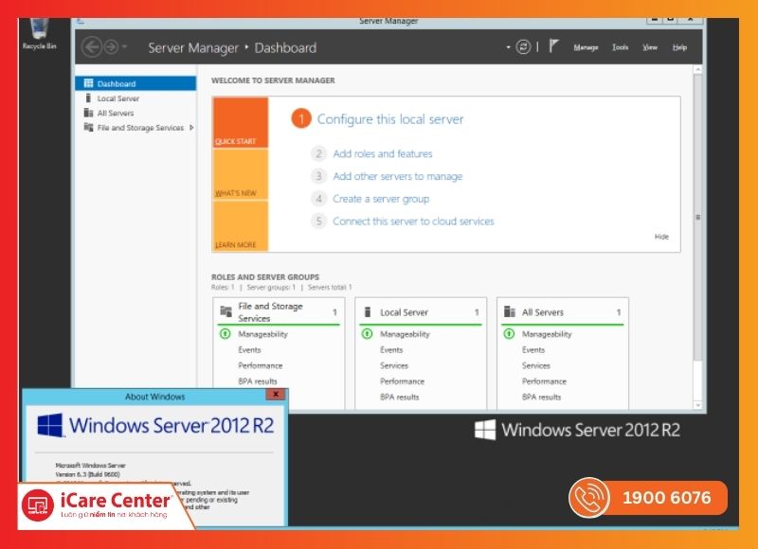
Task: Open the navigation history dropdown arrow
Action: pyautogui.click(x=124, y=47)
